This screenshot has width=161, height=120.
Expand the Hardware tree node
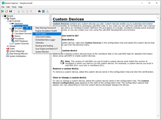point(10,24)
